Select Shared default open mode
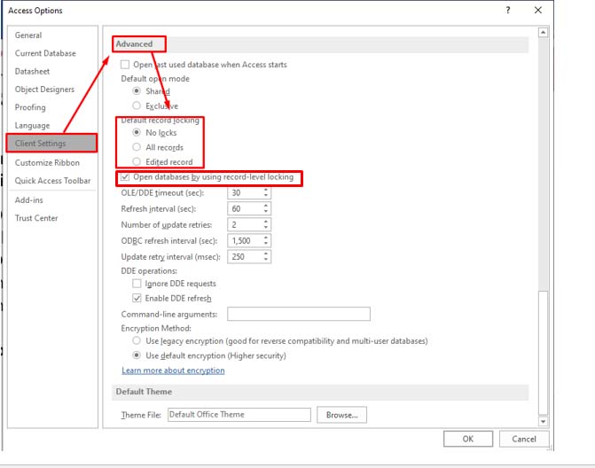This screenshot has height=468, width=595. [x=137, y=91]
